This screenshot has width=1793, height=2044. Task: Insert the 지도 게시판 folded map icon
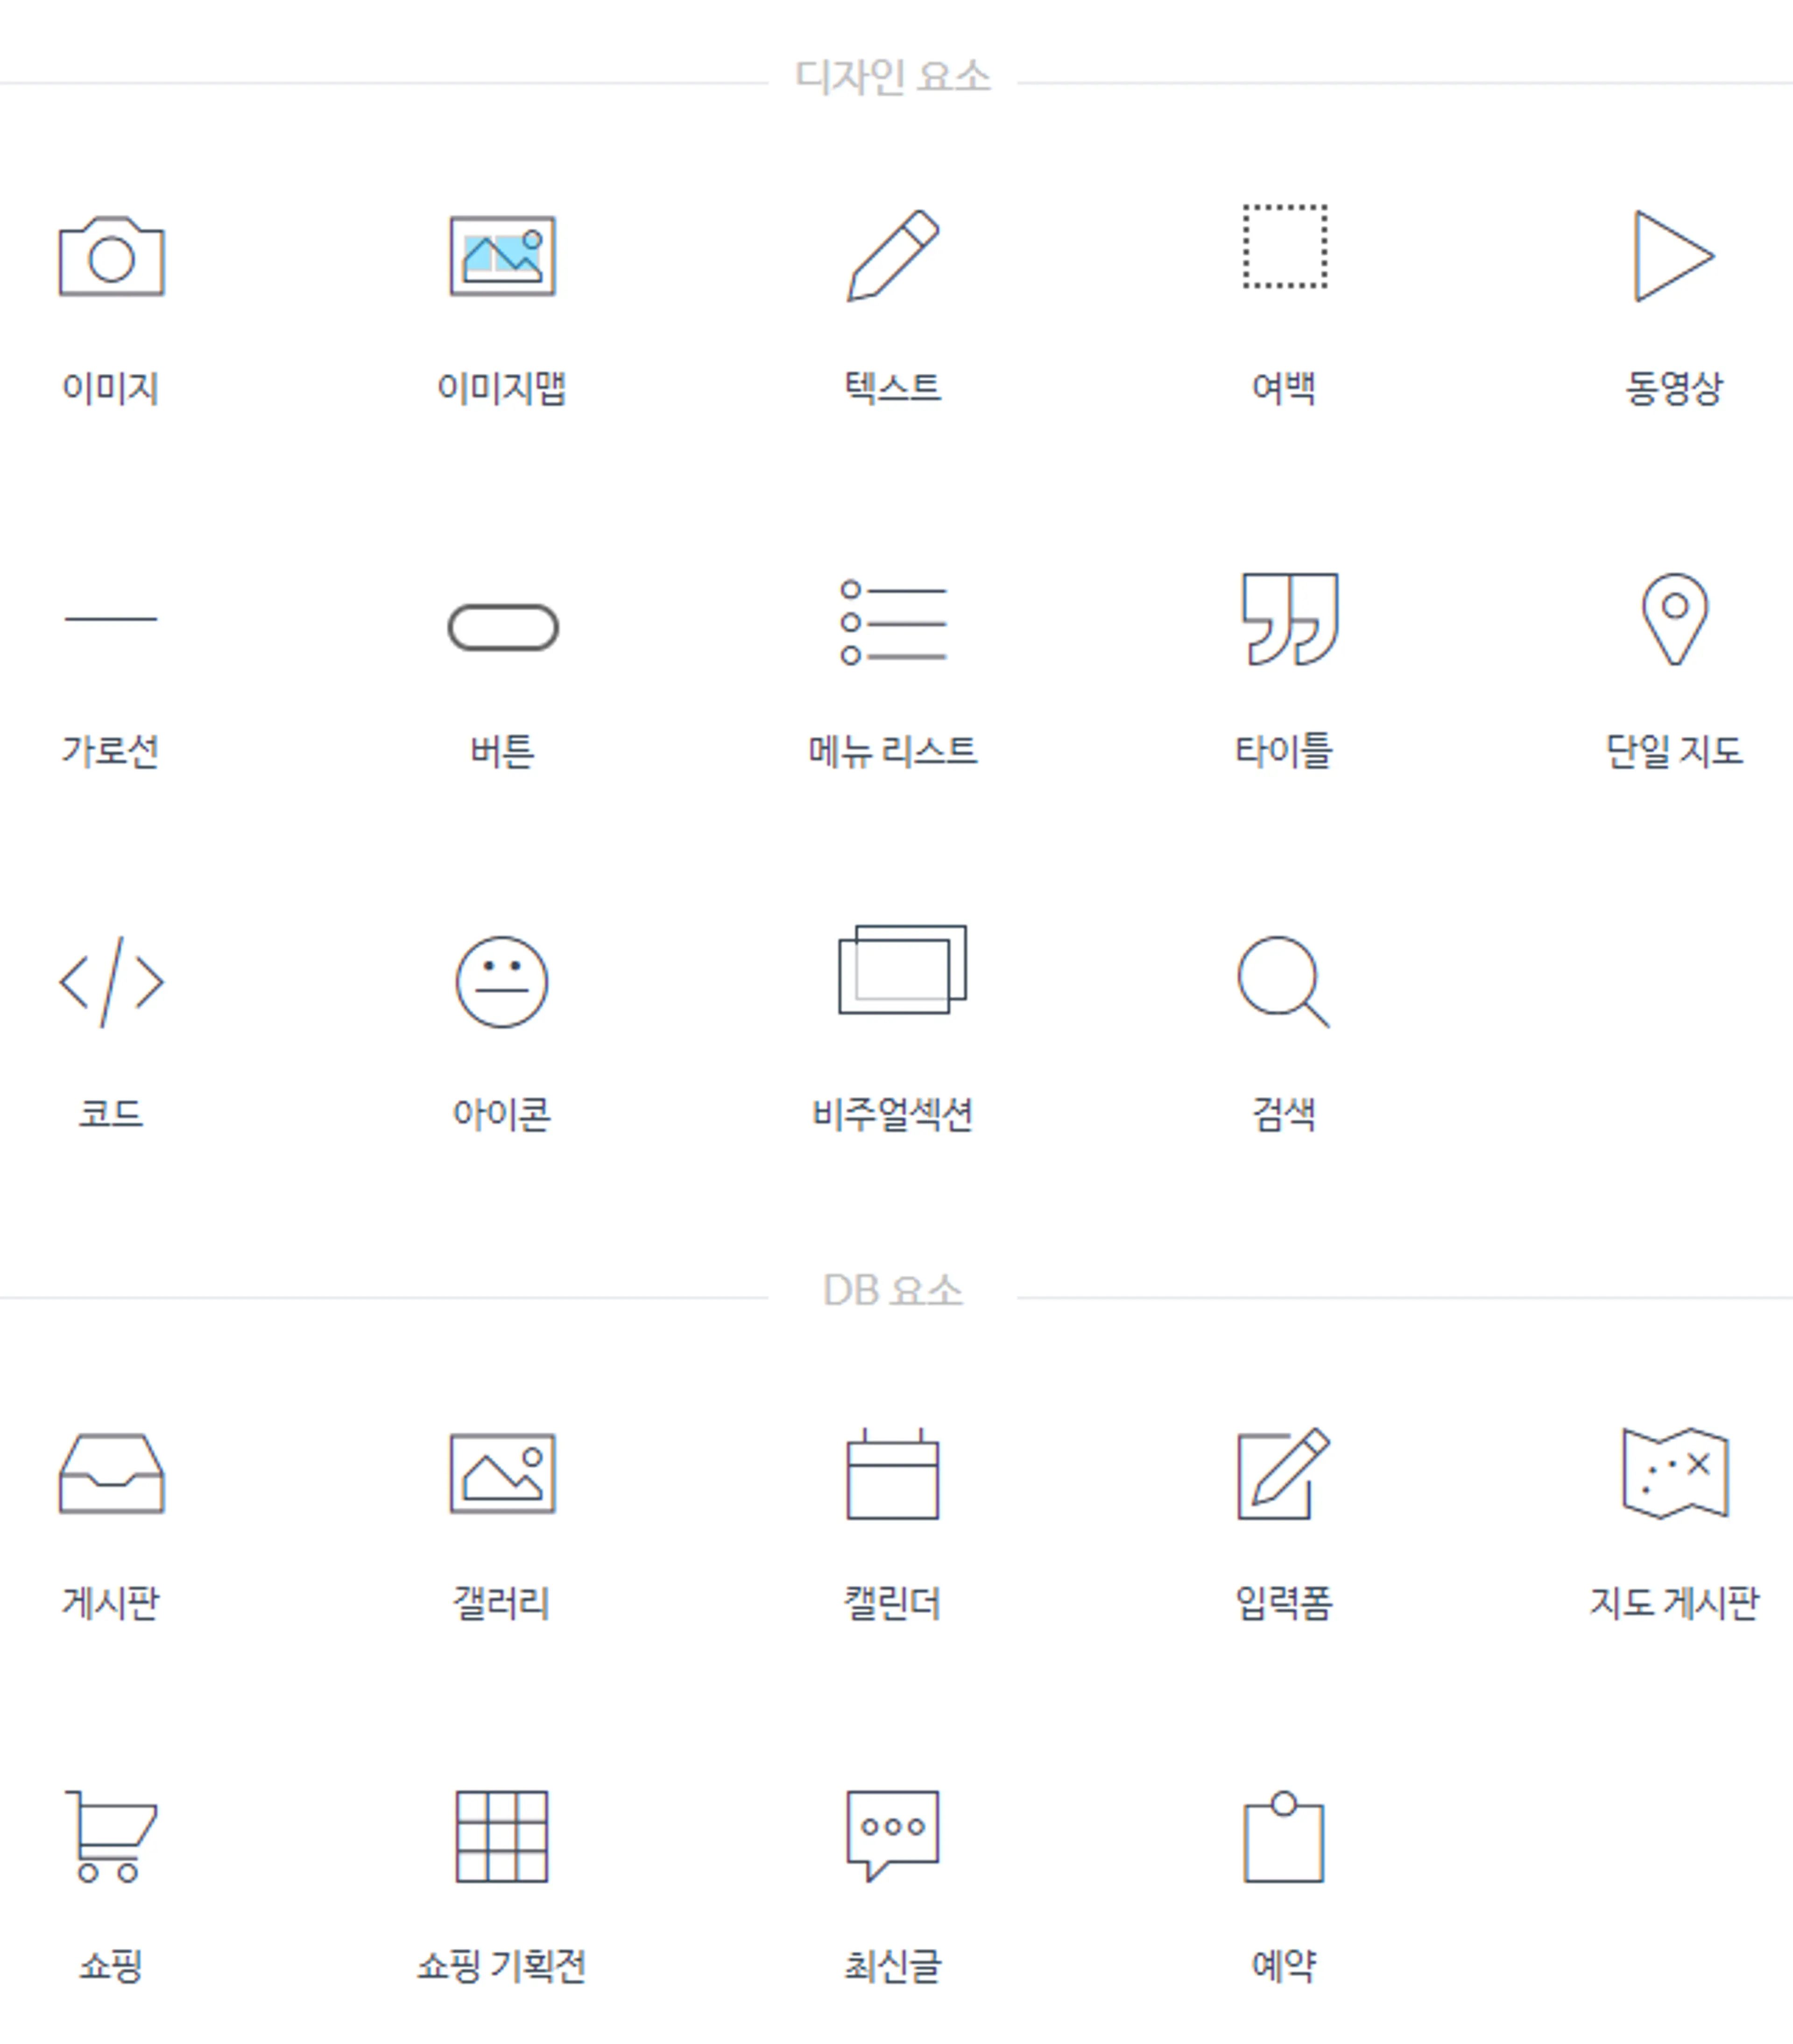coord(1675,1473)
